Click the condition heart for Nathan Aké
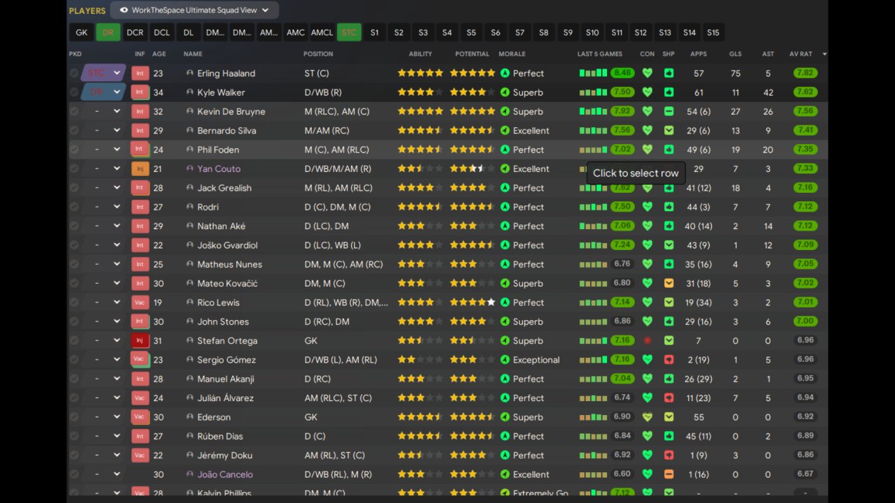The image size is (895, 503). pos(647,226)
